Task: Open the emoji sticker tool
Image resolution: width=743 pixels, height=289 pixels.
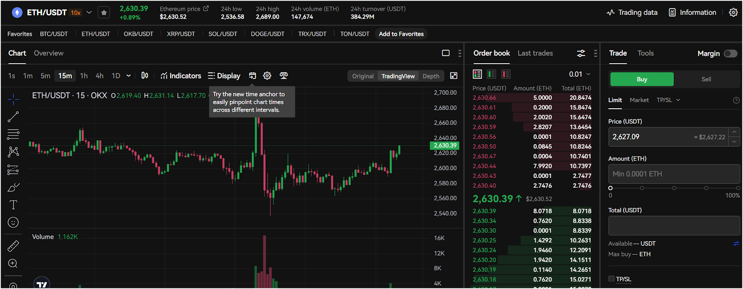Action: [13, 223]
